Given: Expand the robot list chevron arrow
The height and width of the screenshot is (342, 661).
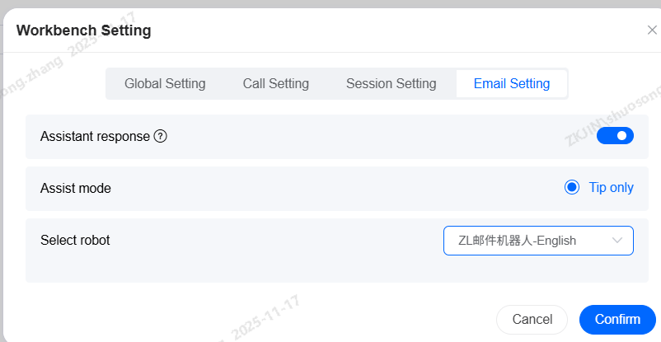Looking at the screenshot, I should [x=617, y=241].
